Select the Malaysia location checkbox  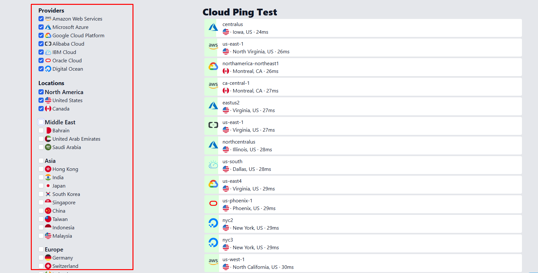point(41,236)
